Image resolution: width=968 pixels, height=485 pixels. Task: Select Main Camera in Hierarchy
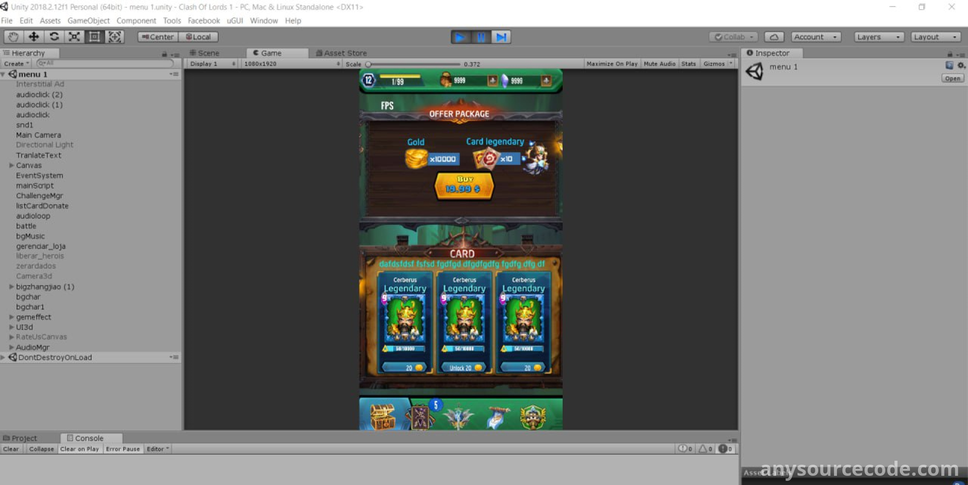pyautogui.click(x=38, y=135)
